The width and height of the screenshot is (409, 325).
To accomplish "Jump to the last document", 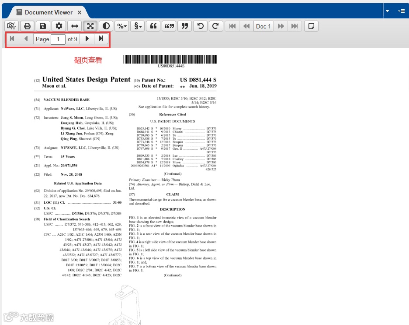I will 295,26.
